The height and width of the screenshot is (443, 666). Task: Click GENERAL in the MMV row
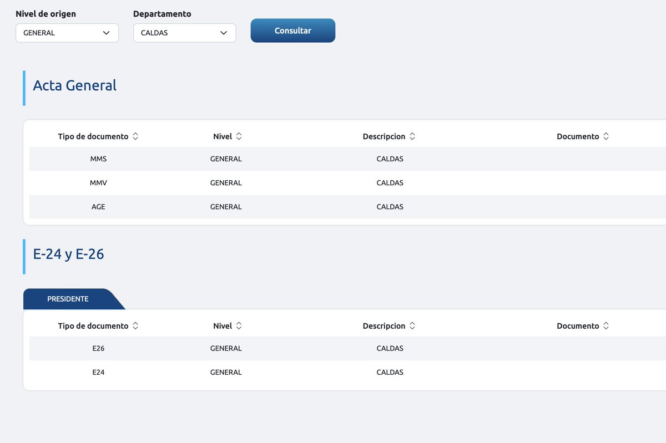coord(226,183)
